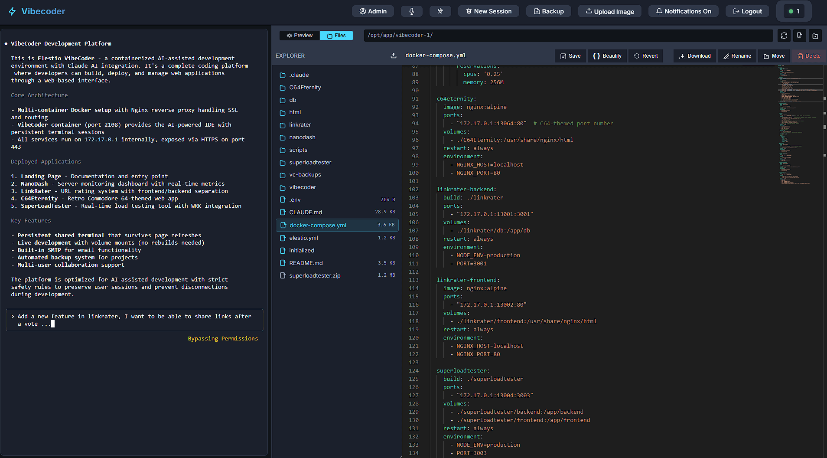The height and width of the screenshot is (458, 827).
Task: Select the Admin menu item
Action: click(x=372, y=11)
